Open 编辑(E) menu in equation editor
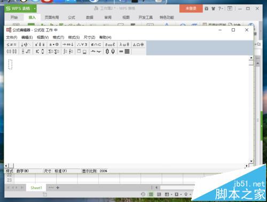 (27, 37)
